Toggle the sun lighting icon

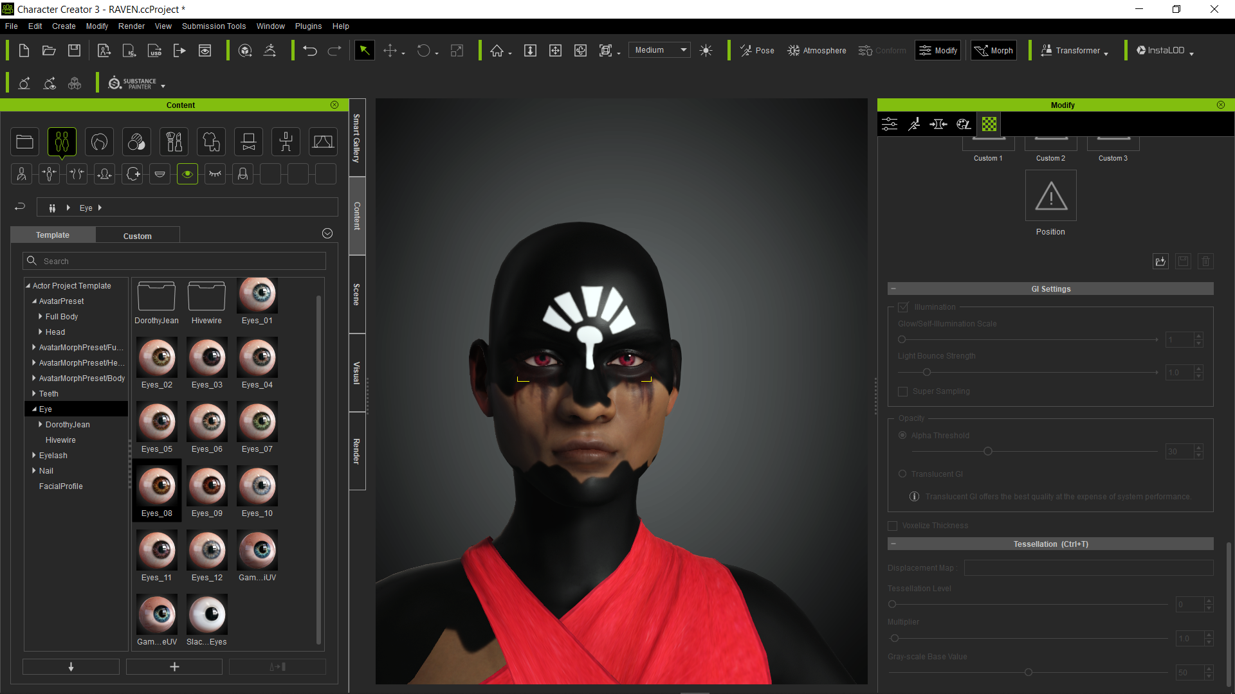(x=706, y=51)
